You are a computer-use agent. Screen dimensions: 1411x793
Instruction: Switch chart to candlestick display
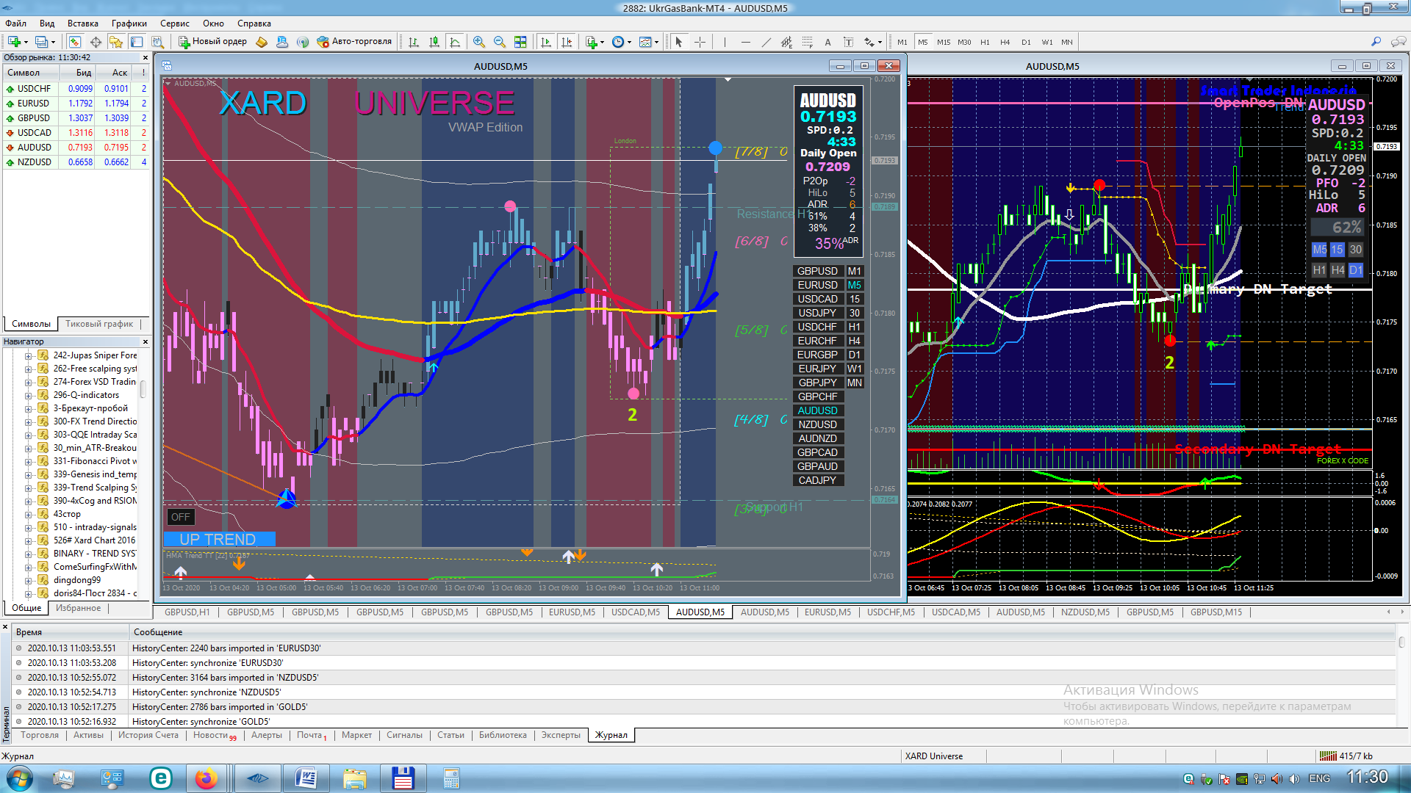tap(434, 42)
